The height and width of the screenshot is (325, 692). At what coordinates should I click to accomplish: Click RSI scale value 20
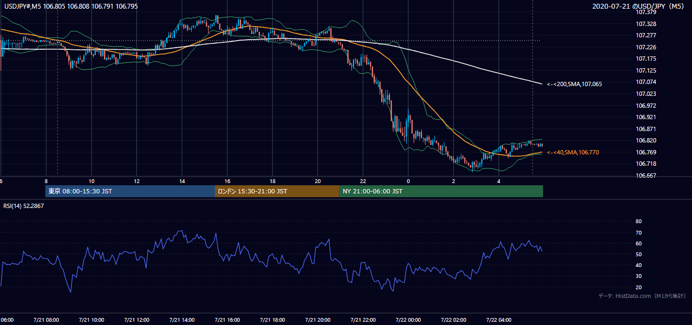tap(638, 287)
